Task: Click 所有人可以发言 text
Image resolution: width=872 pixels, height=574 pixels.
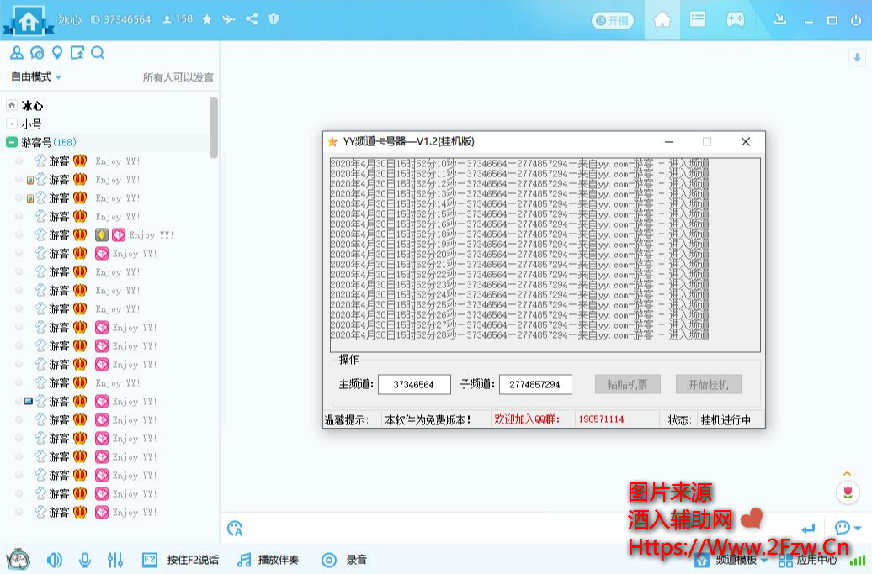Action: click(178, 77)
